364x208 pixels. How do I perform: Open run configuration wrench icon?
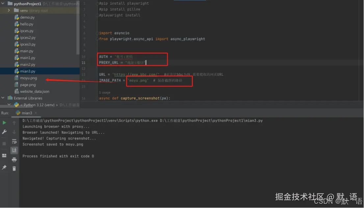point(4,132)
